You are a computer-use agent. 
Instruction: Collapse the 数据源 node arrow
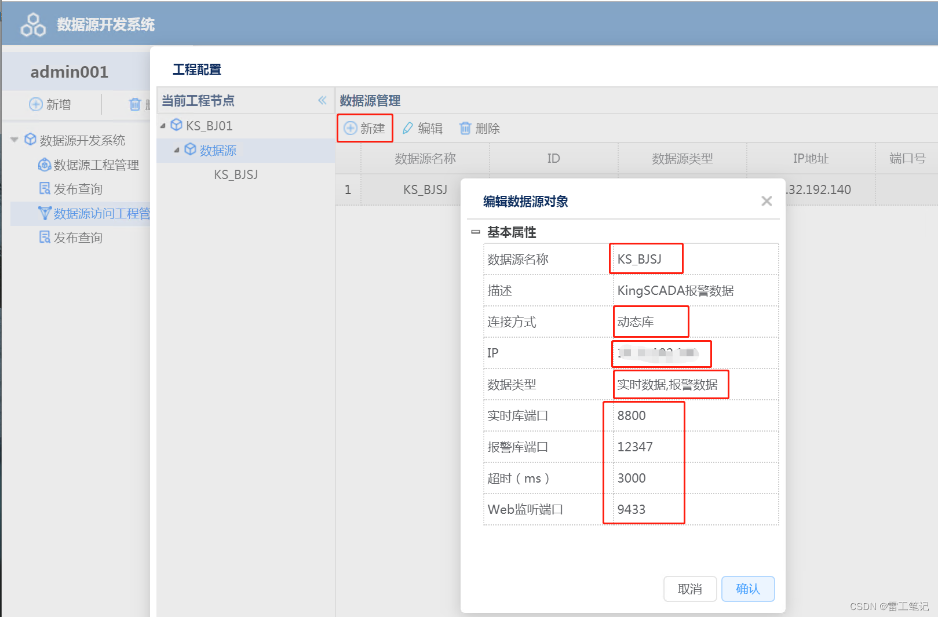tap(177, 150)
